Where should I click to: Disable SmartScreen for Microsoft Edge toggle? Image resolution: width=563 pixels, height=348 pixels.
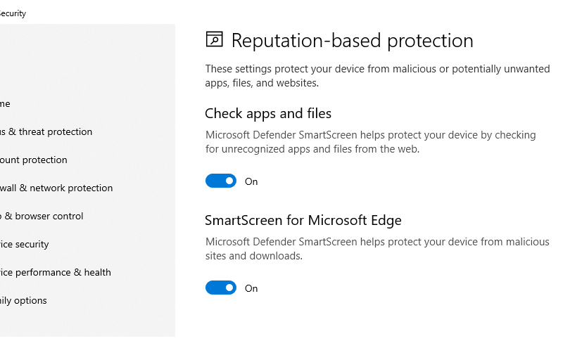pyautogui.click(x=221, y=288)
